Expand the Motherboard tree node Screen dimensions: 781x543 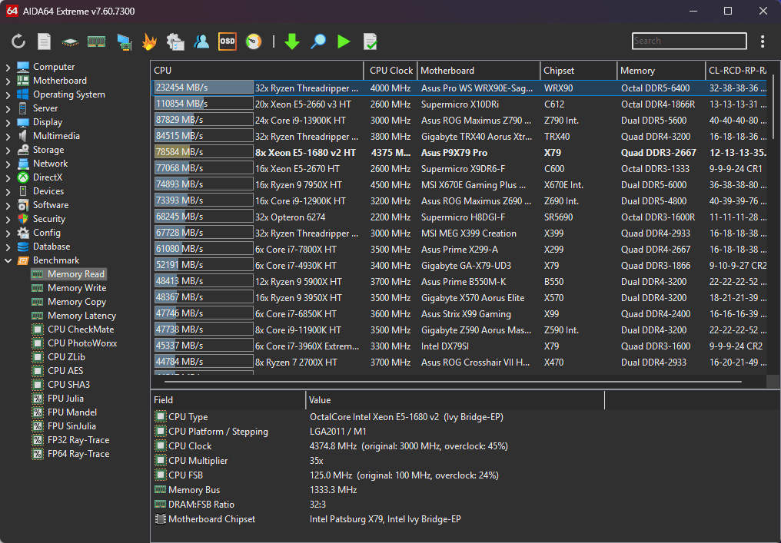click(8, 81)
